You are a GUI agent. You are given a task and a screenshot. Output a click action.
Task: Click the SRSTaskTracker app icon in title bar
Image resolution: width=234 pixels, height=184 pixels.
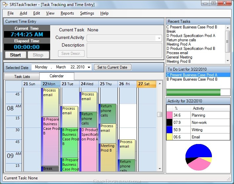pyautogui.click(x=5, y=4)
